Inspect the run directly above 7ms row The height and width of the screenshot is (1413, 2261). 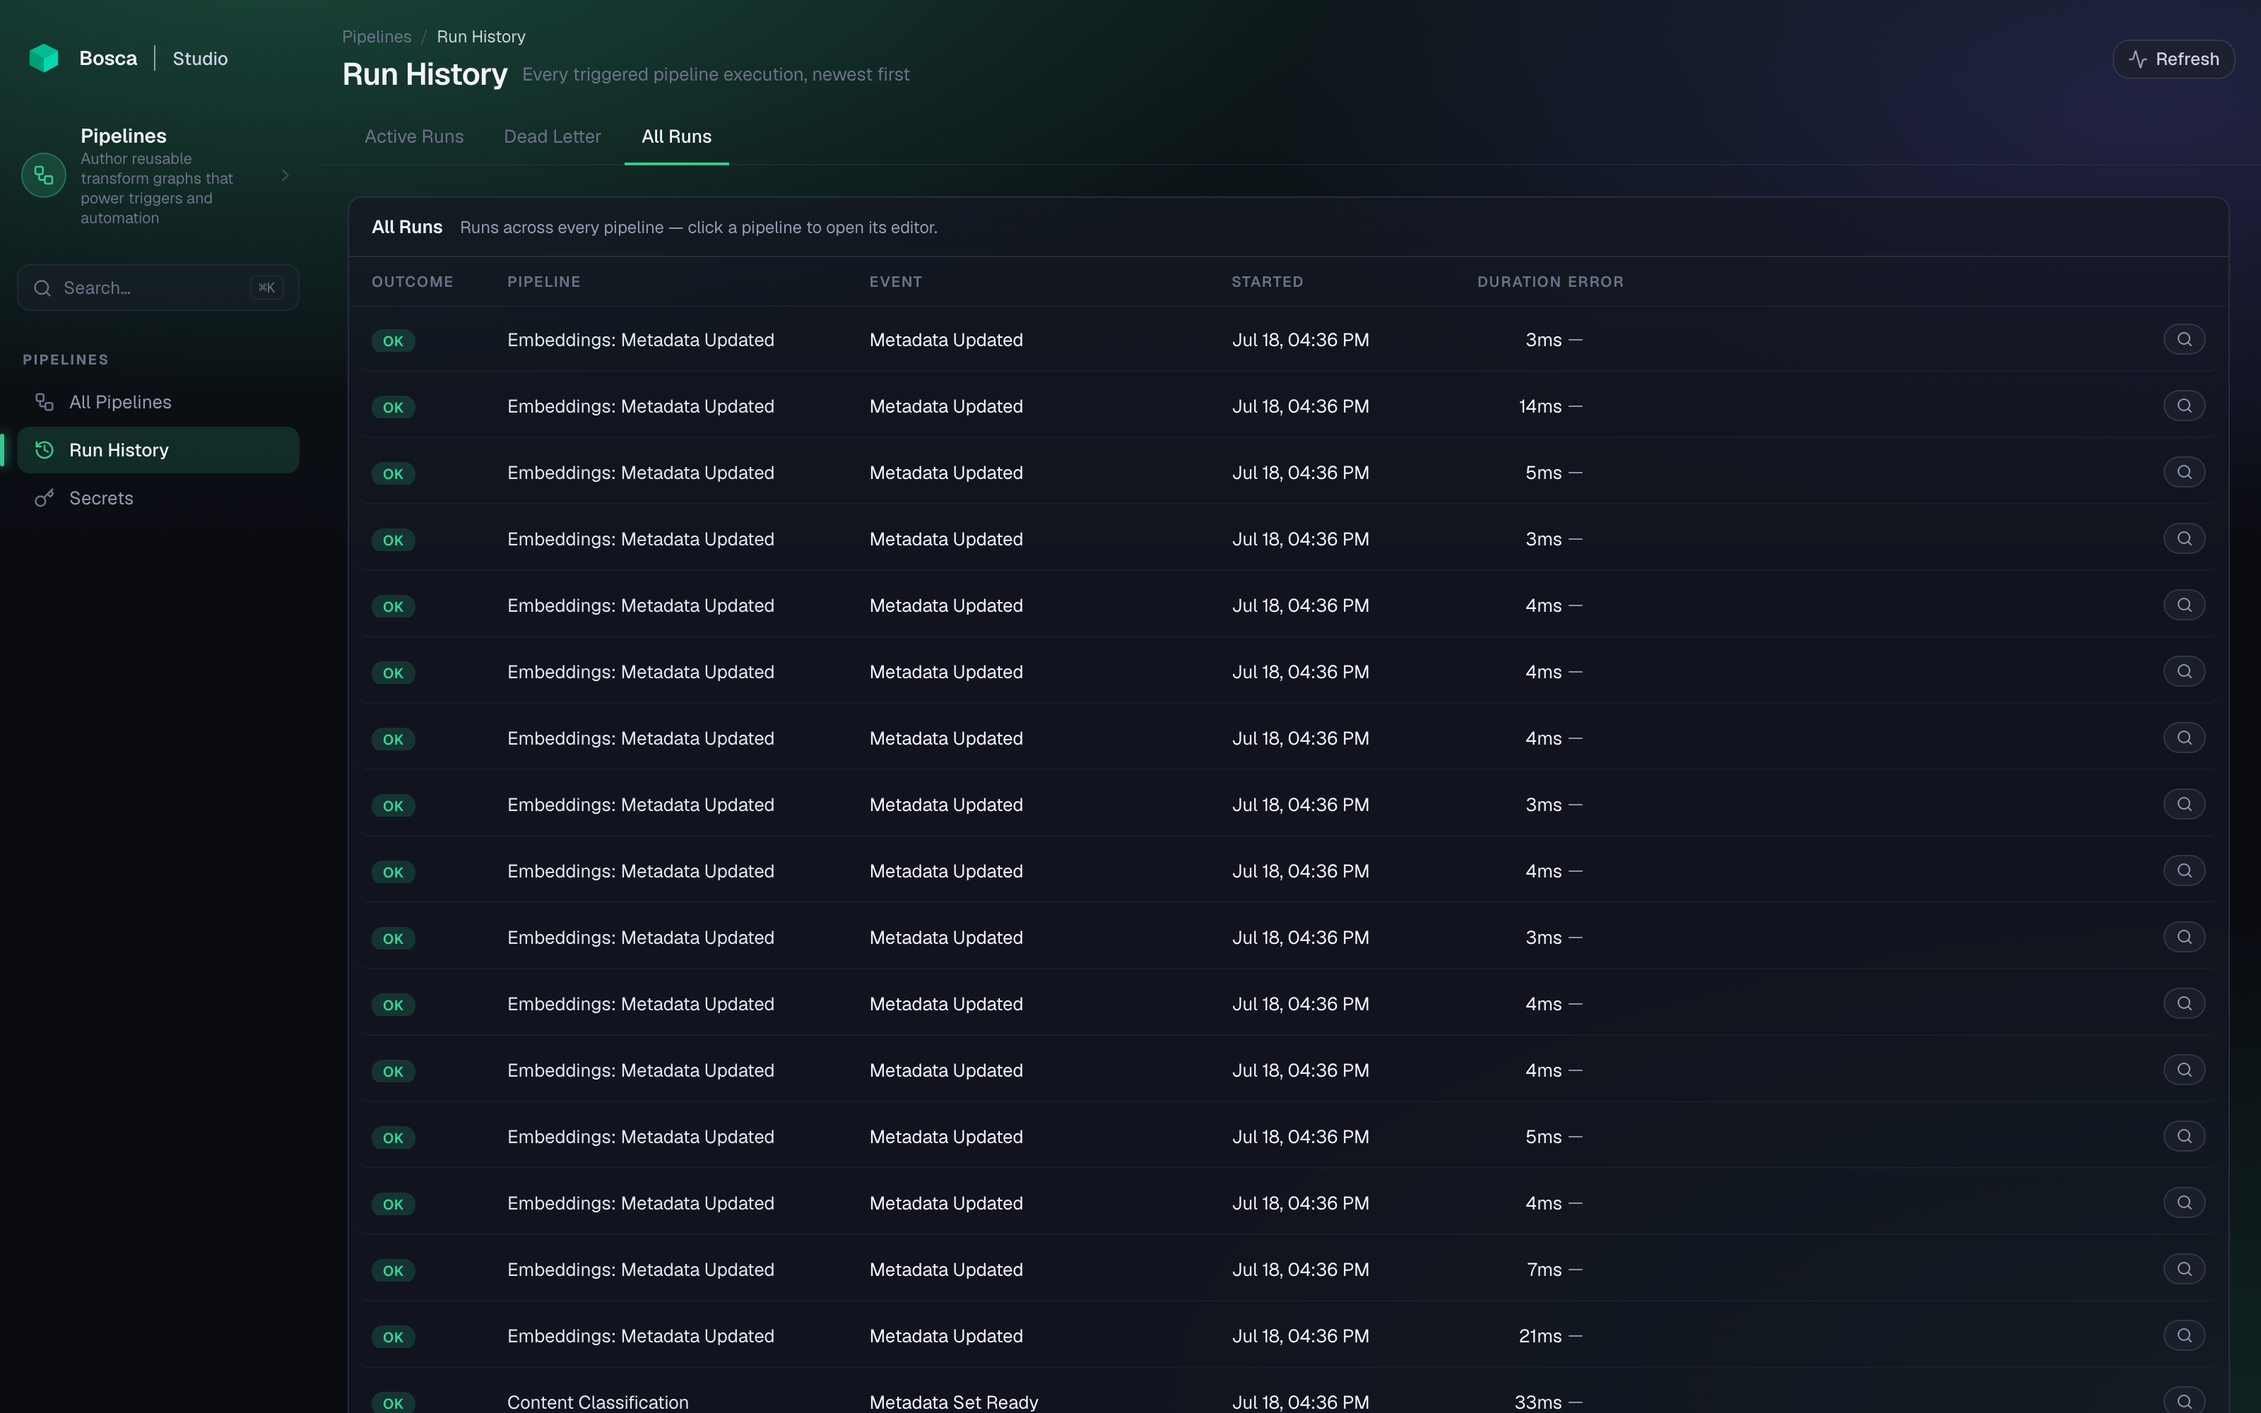pyautogui.click(x=2183, y=1202)
